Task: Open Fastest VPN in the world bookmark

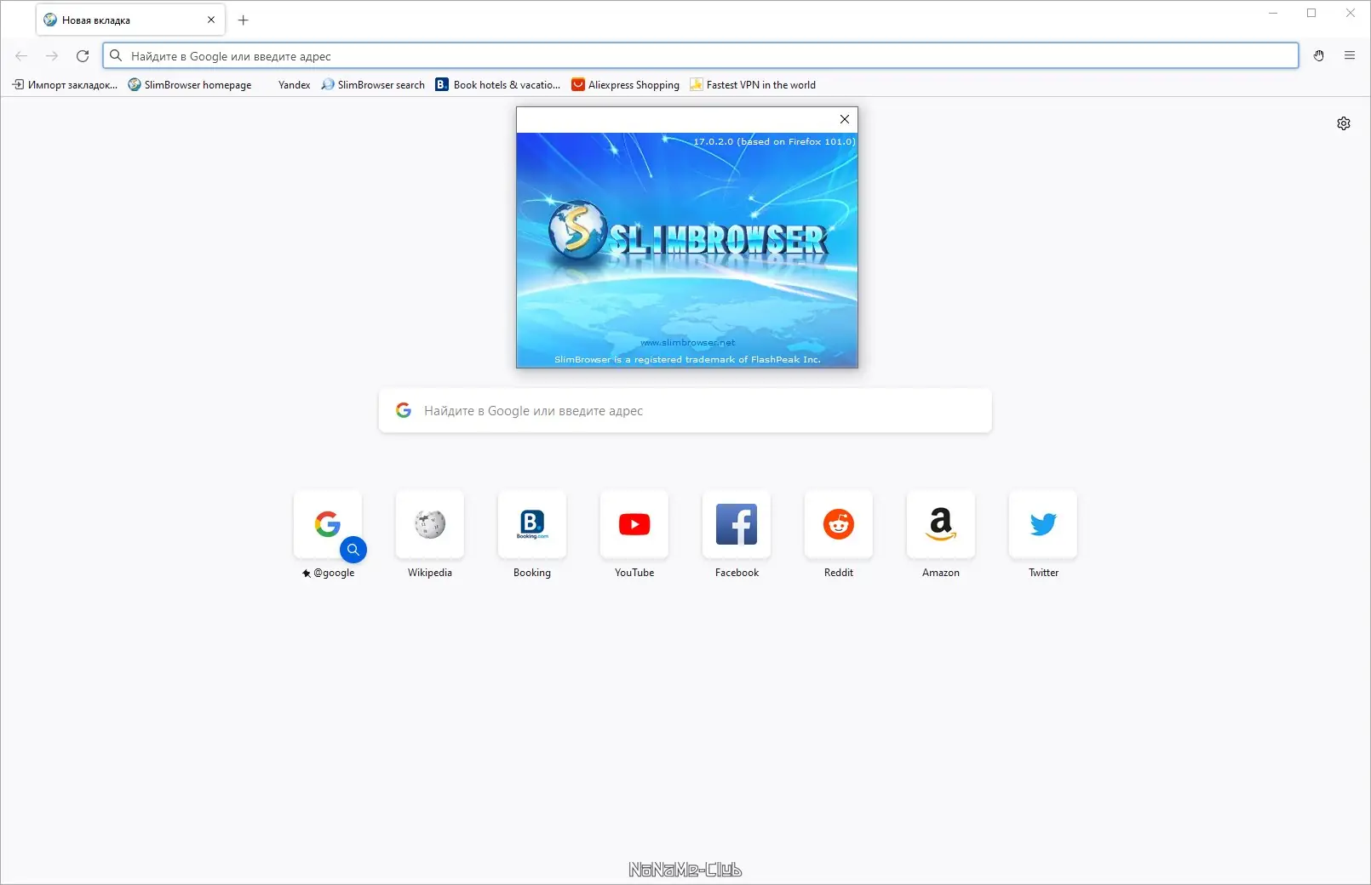Action: 753,85
